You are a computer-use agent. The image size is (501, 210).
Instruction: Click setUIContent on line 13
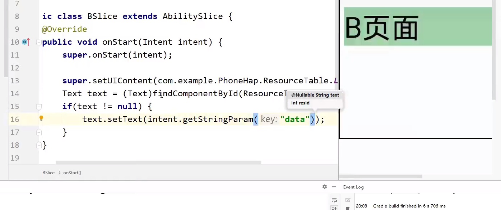pos(123,80)
